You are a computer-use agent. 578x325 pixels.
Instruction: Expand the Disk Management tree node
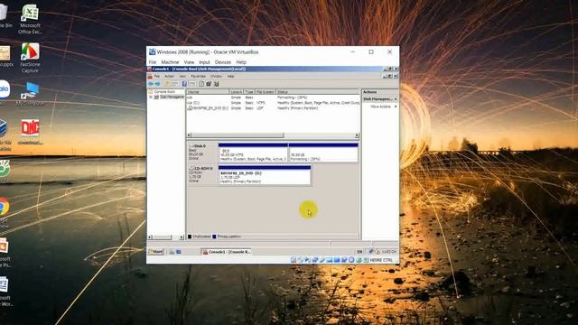pyautogui.click(x=151, y=97)
